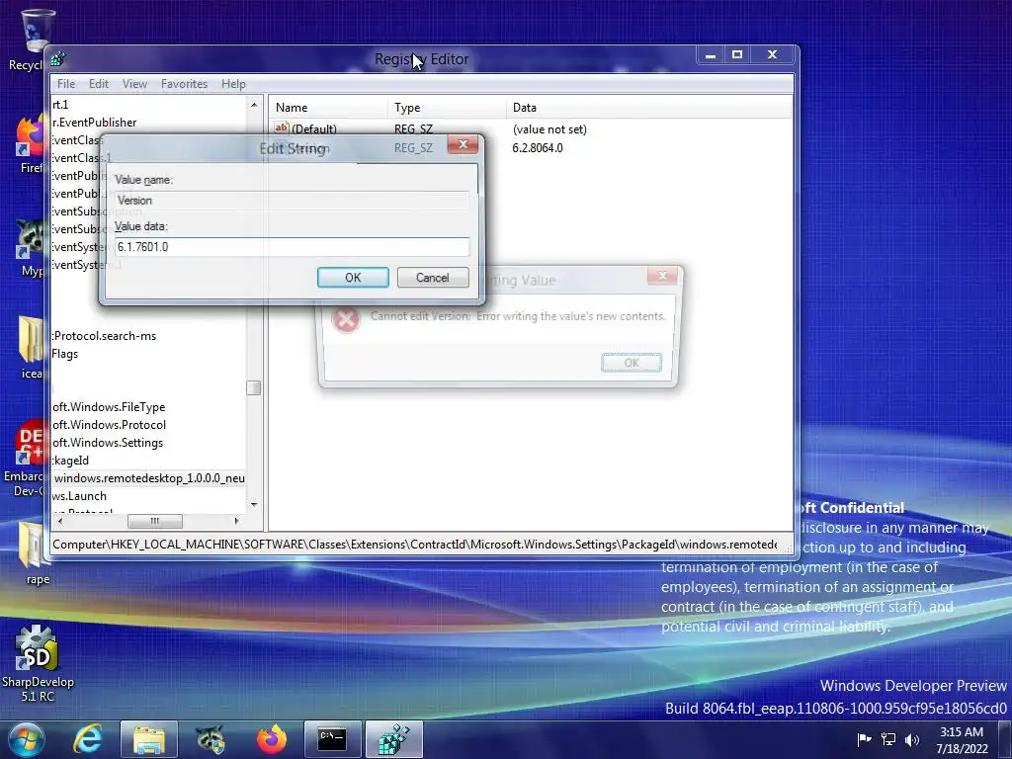The height and width of the screenshot is (759, 1012).
Task: Open the File menu
Action: [66, 84]
